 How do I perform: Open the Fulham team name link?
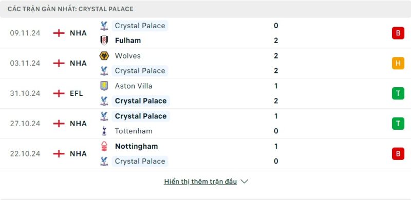pos(128,41)
